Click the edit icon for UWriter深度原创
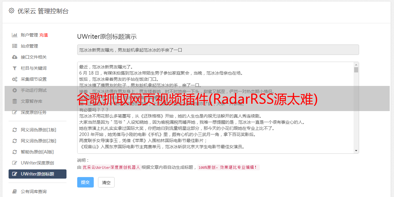The height and width of the screenshot is (197, 394). (x=14, y=163)
